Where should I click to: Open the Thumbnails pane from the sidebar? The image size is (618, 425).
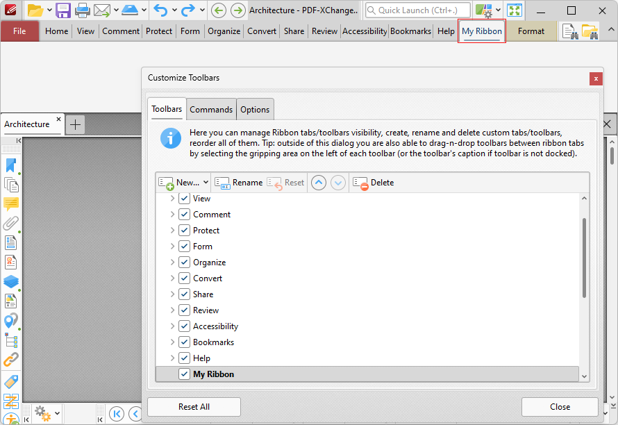11,185
